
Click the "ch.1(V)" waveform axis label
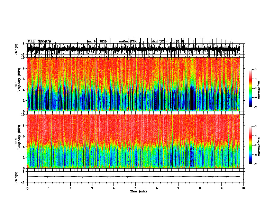pyautogui.click(x=17, y=49)
